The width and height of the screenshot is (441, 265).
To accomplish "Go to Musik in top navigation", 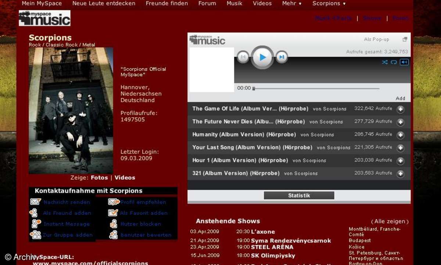I will pyautogui.click(x=234, y=3).
